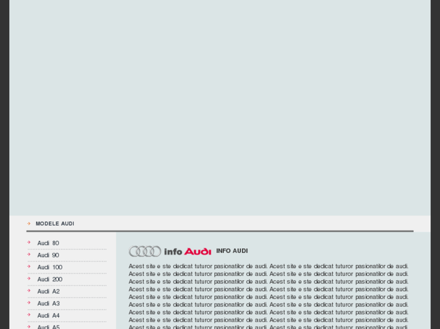Click the red Audi wordmark logo
This screenshot has width=440, height=329.
(x=197, y=252)
